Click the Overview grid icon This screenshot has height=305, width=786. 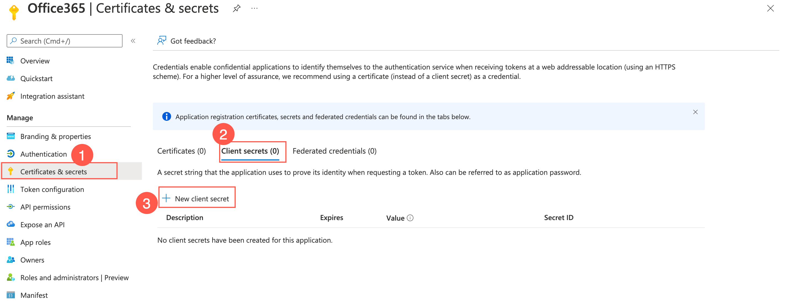coord(10,61)
